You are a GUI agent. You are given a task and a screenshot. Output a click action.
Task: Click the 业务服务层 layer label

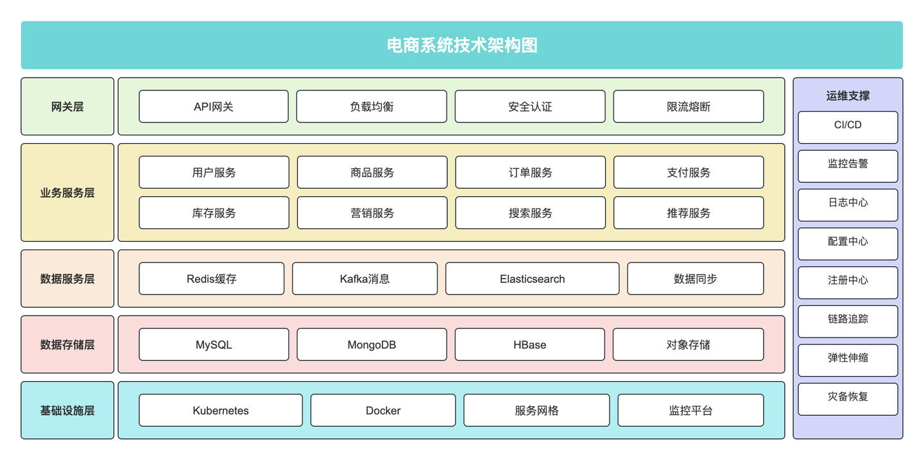pyautogui.click(x=67, y=192)
